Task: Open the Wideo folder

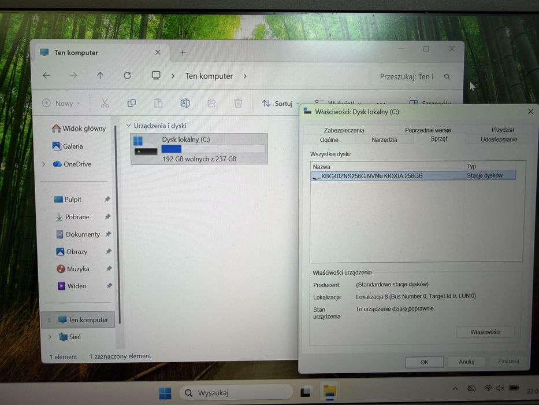Action: point(72,286)
